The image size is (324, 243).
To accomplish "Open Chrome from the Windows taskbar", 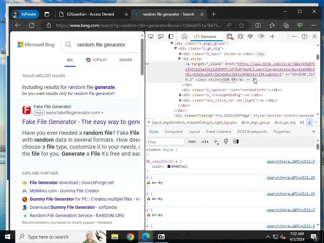I will (x=130, y=237).
